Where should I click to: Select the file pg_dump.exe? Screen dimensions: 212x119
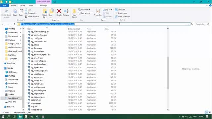tap(36, 48)
